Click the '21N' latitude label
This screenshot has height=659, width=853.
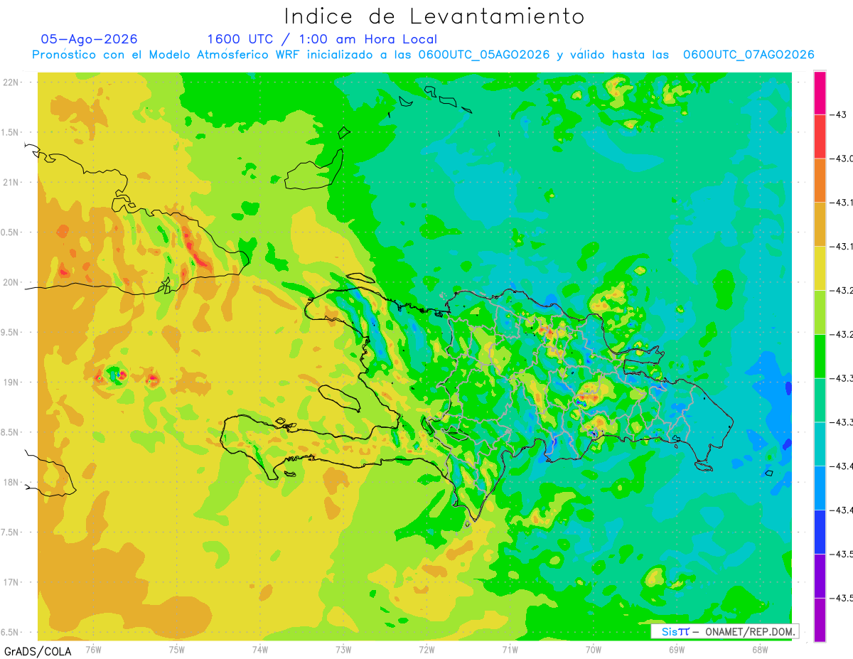pos(11,183)
